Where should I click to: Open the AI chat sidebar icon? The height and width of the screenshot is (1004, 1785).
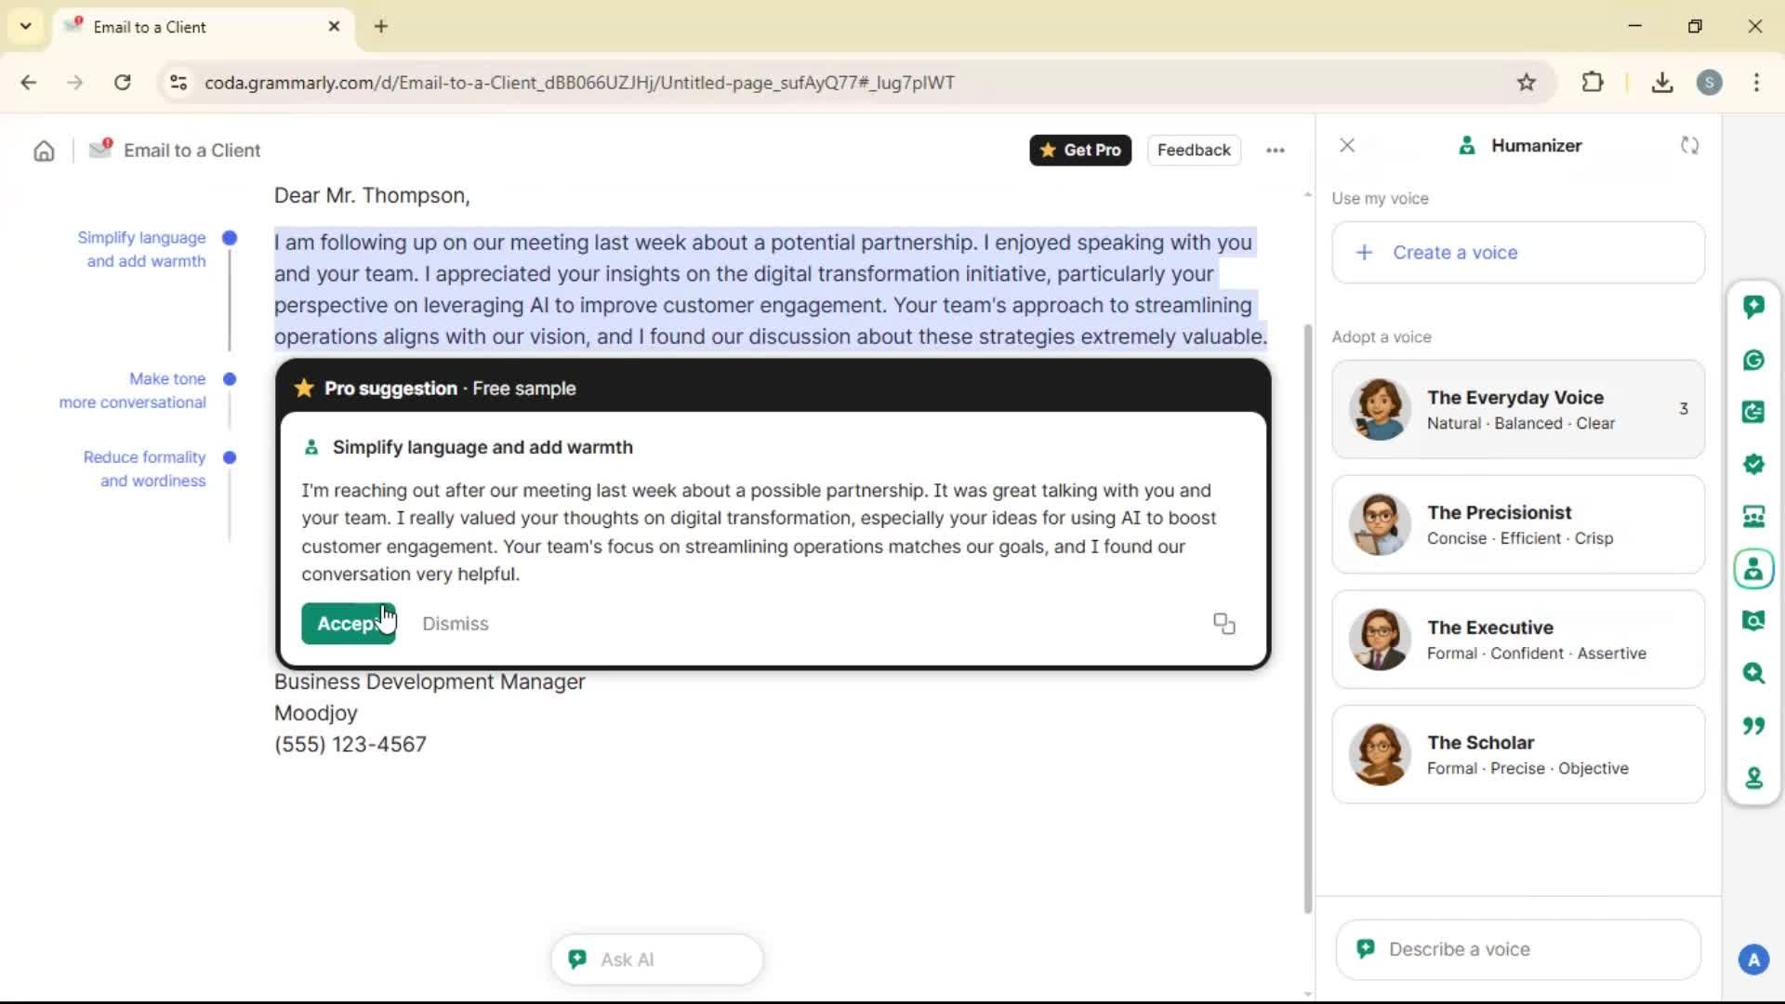click(x=1753, y=307)
